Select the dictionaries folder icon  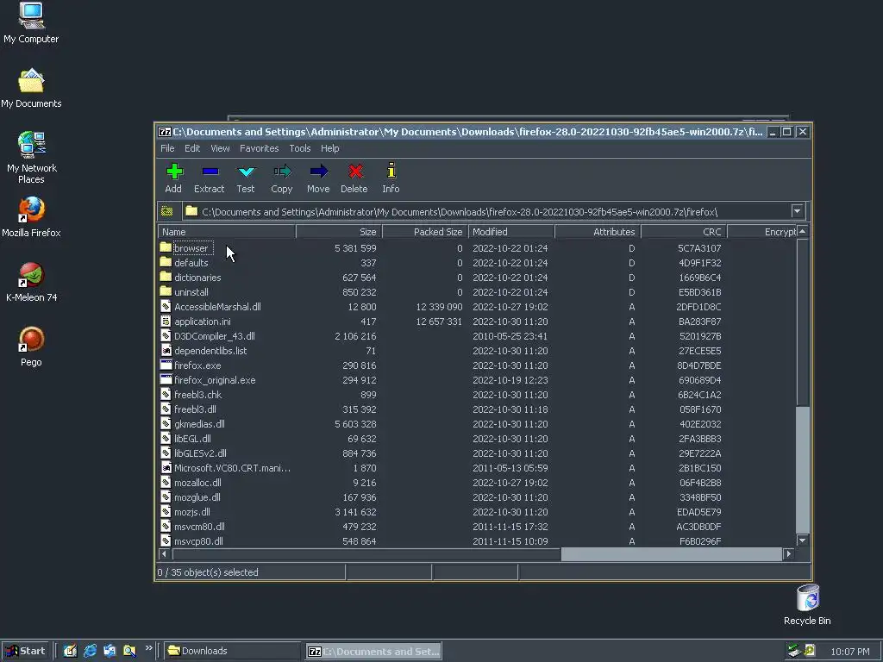click(x=166, y=277)
